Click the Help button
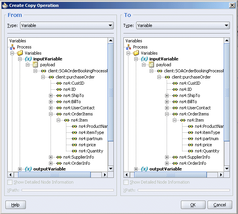 click(15, 205)
